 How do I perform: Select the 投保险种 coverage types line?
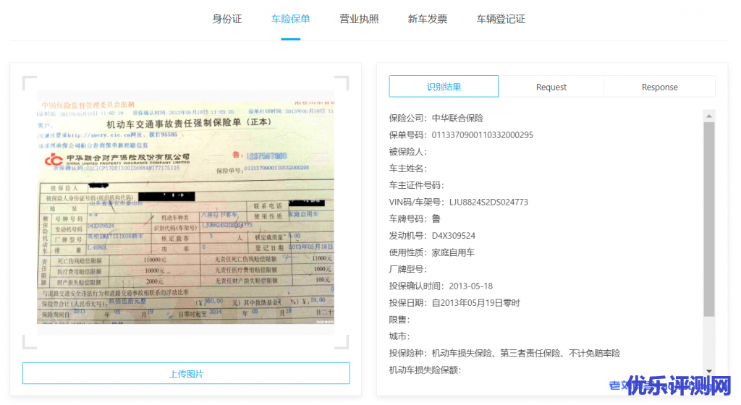click(x=504, y=353)
